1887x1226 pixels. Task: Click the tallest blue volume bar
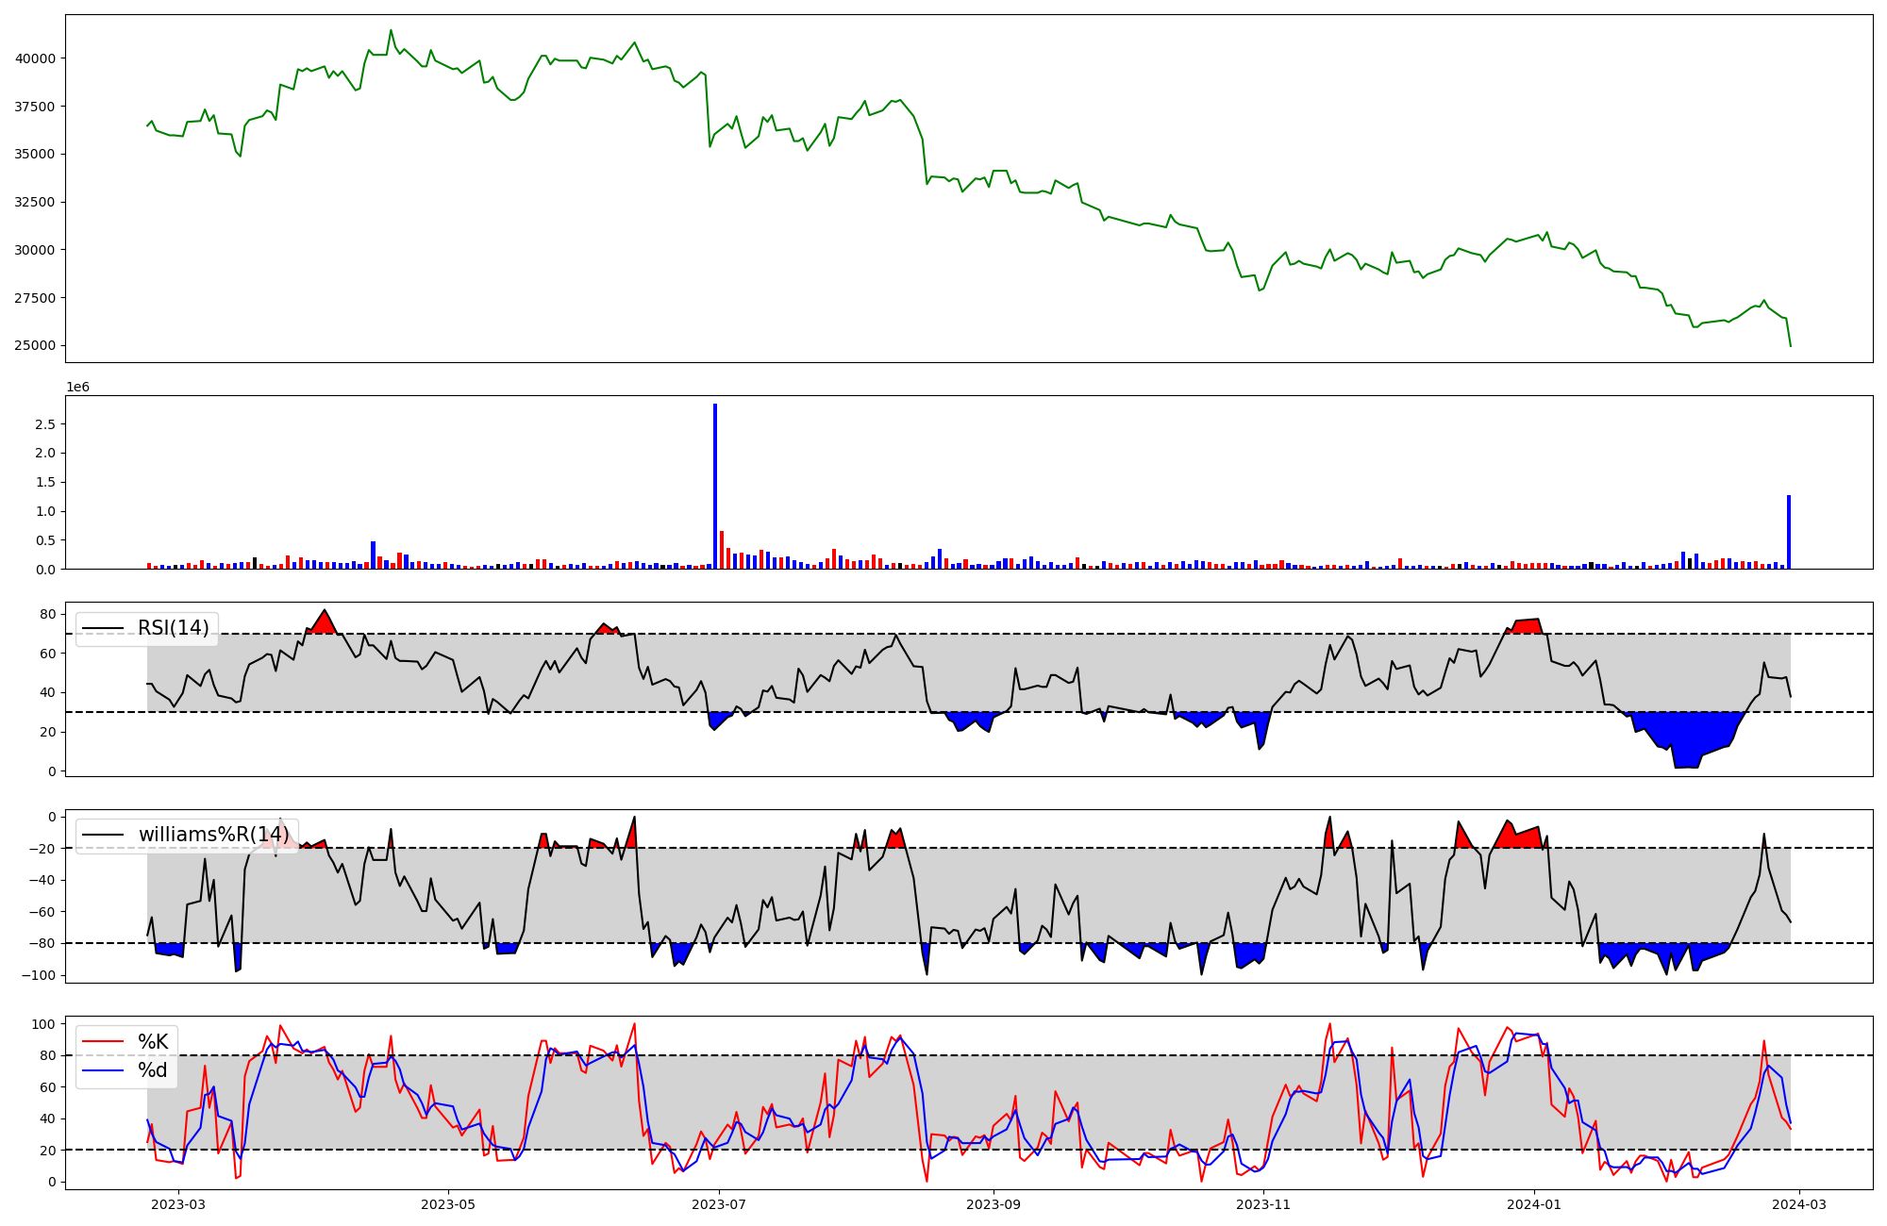pos(715,486)
